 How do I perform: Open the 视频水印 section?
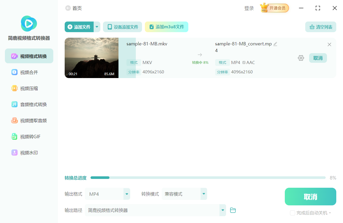tap(29, 152)
